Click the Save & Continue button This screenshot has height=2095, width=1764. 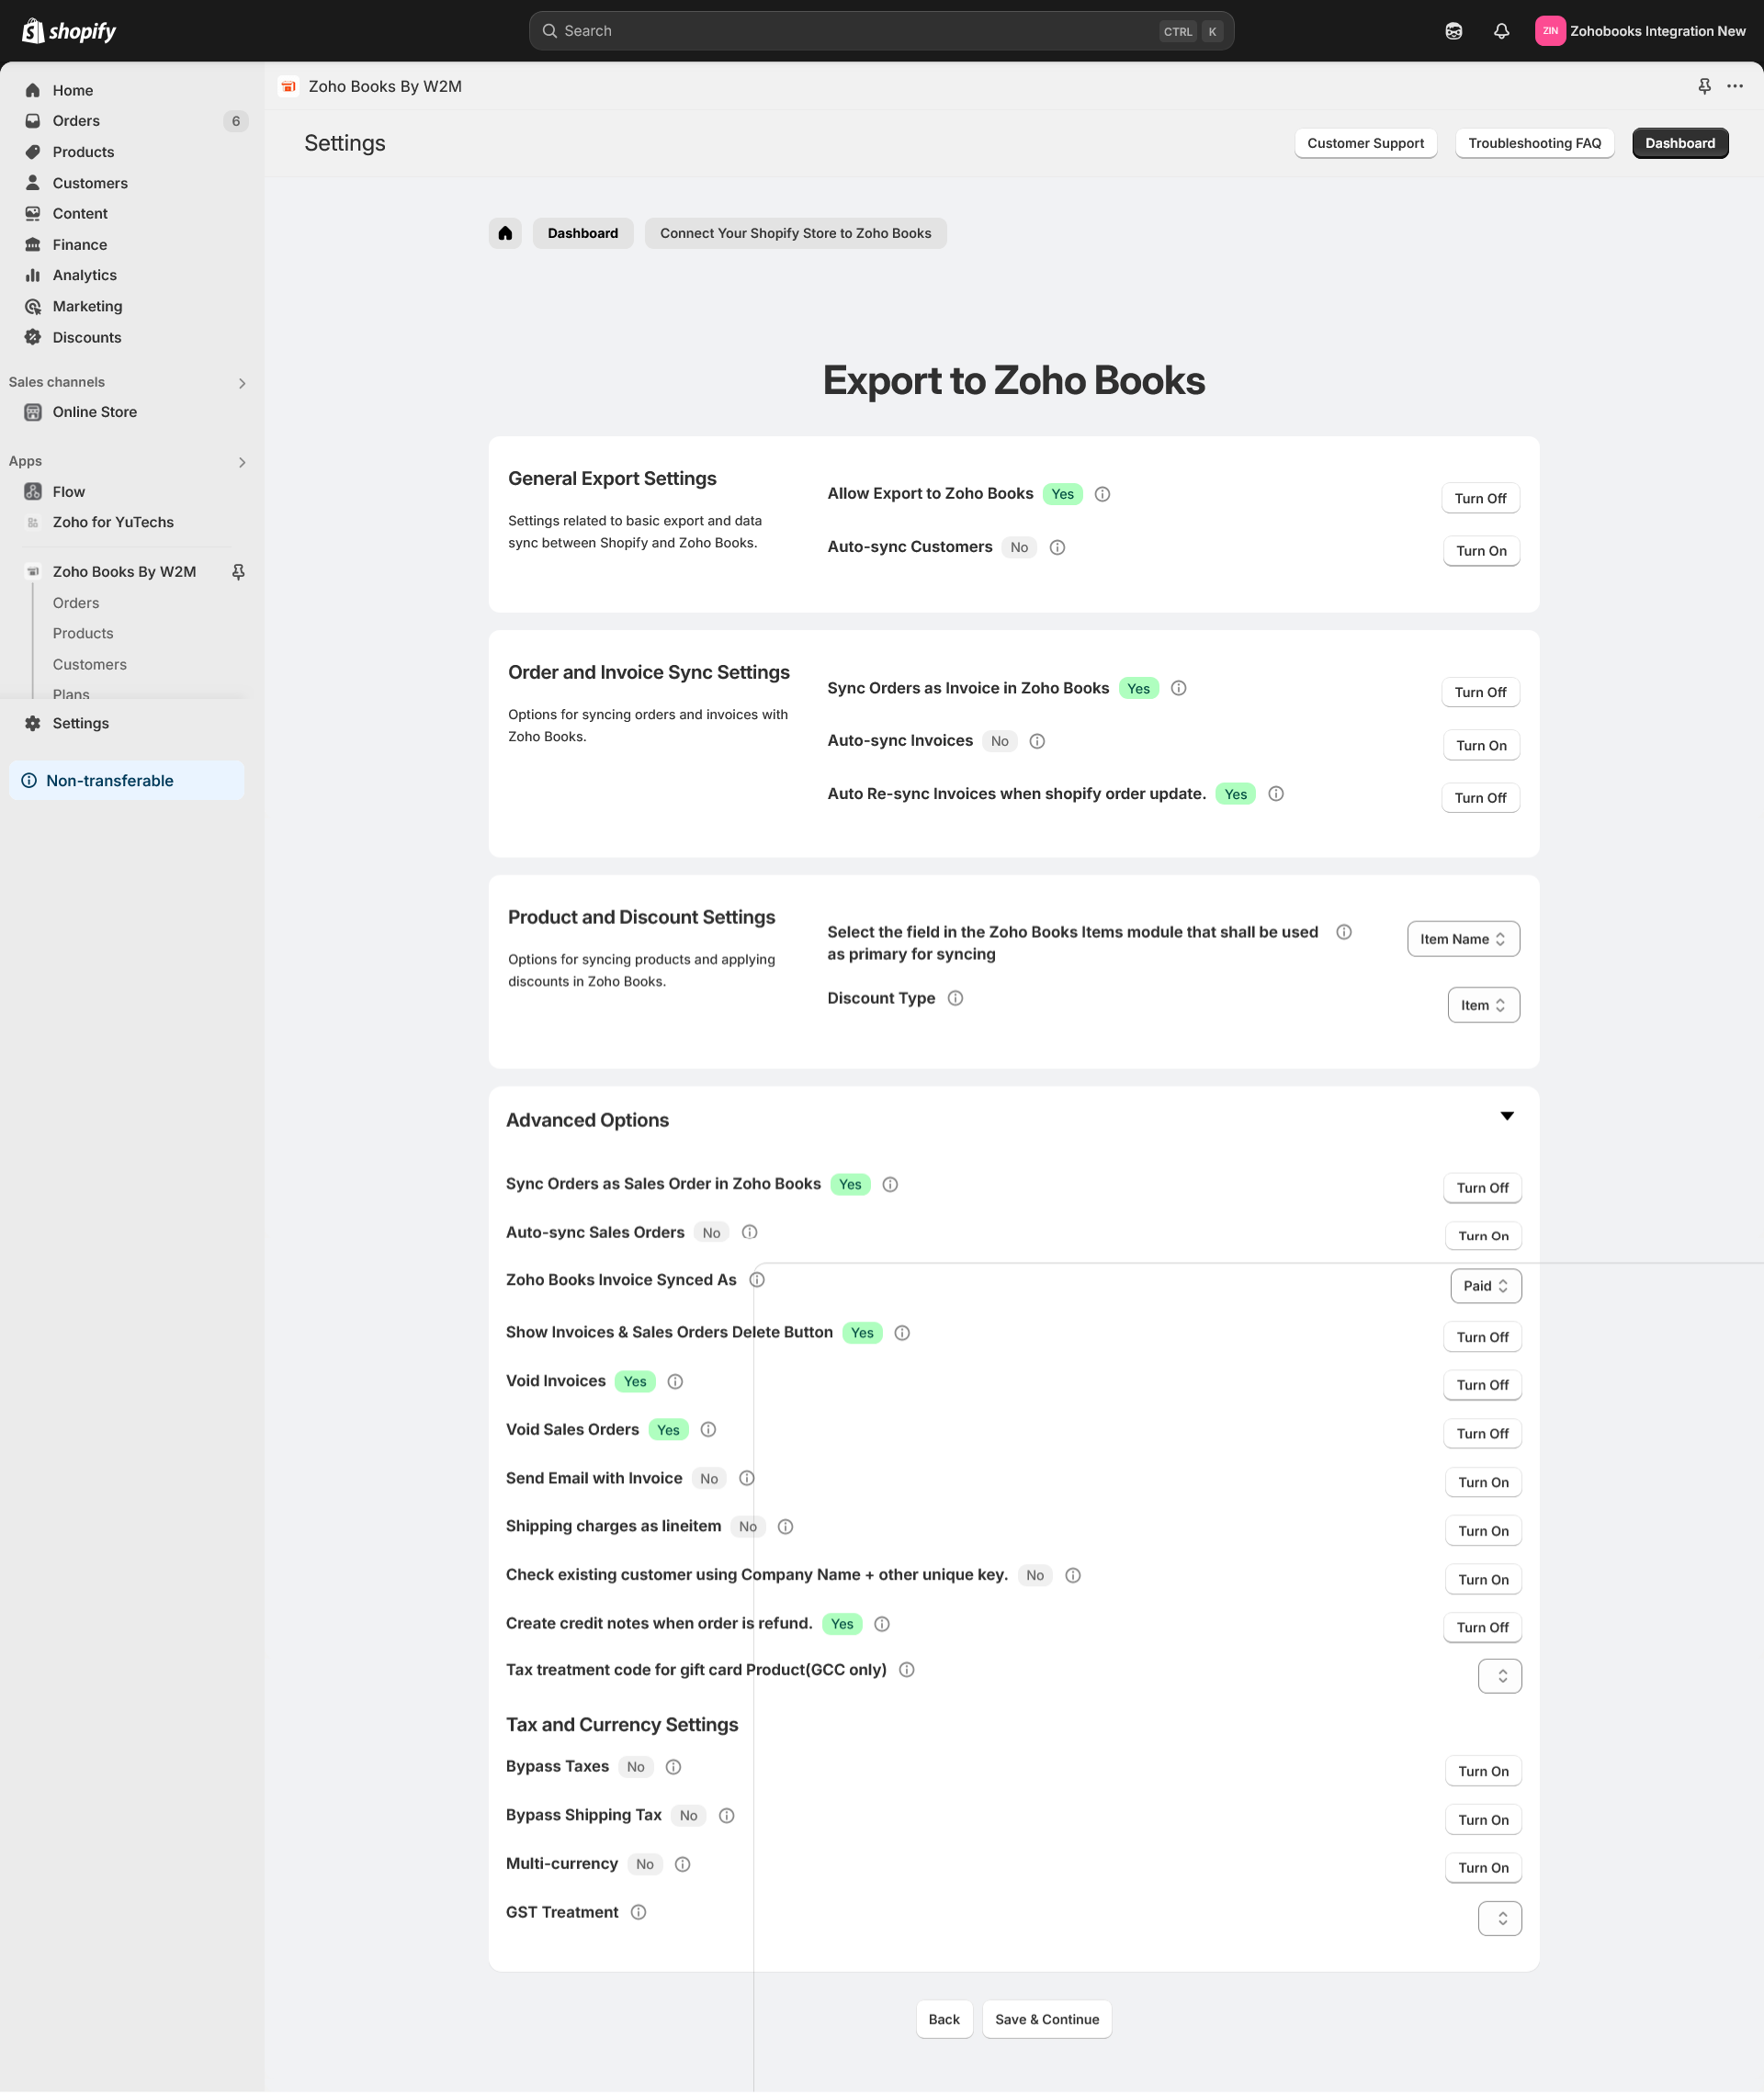coord(1046,2019)
